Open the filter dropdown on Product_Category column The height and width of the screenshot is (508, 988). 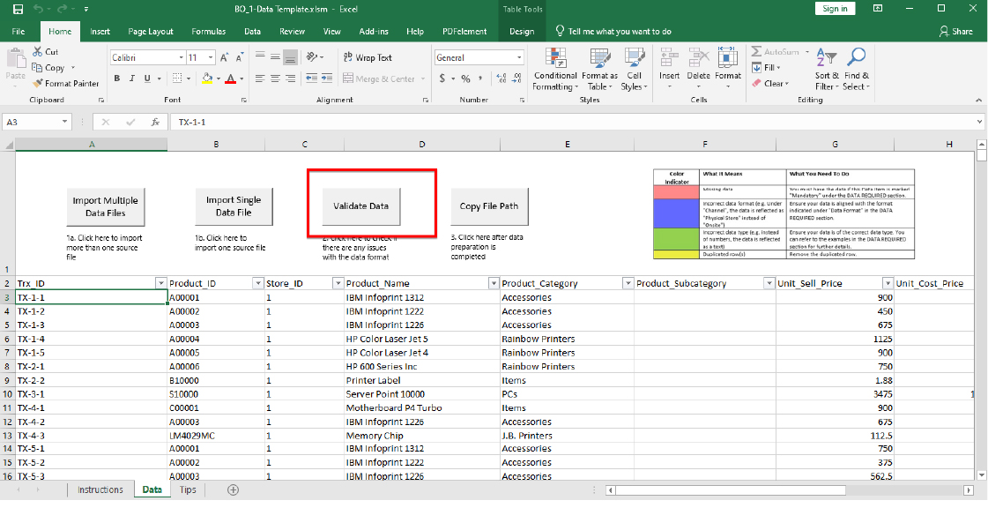pos(627,283)
